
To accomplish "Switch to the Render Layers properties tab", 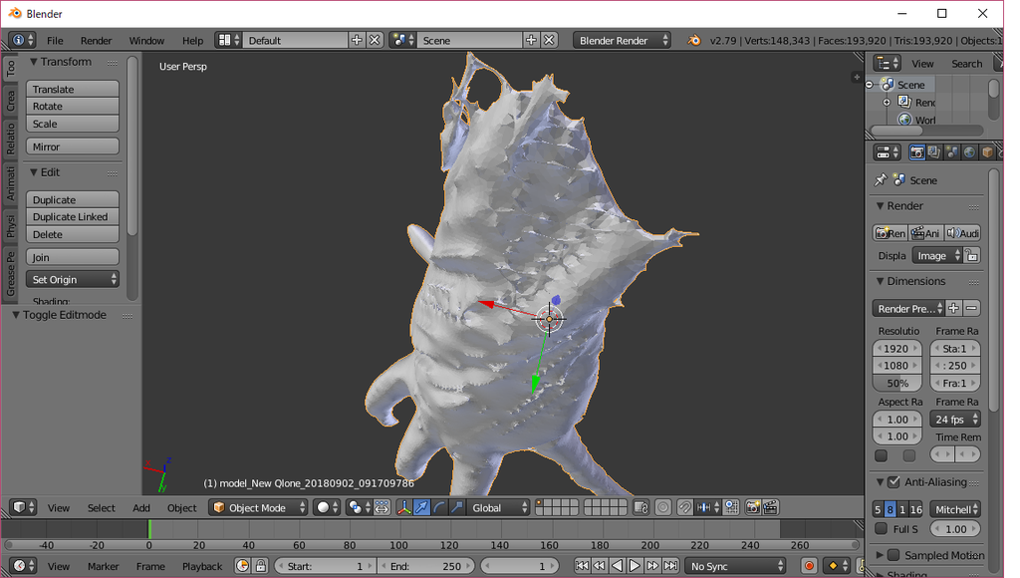I will coord(934,152).
